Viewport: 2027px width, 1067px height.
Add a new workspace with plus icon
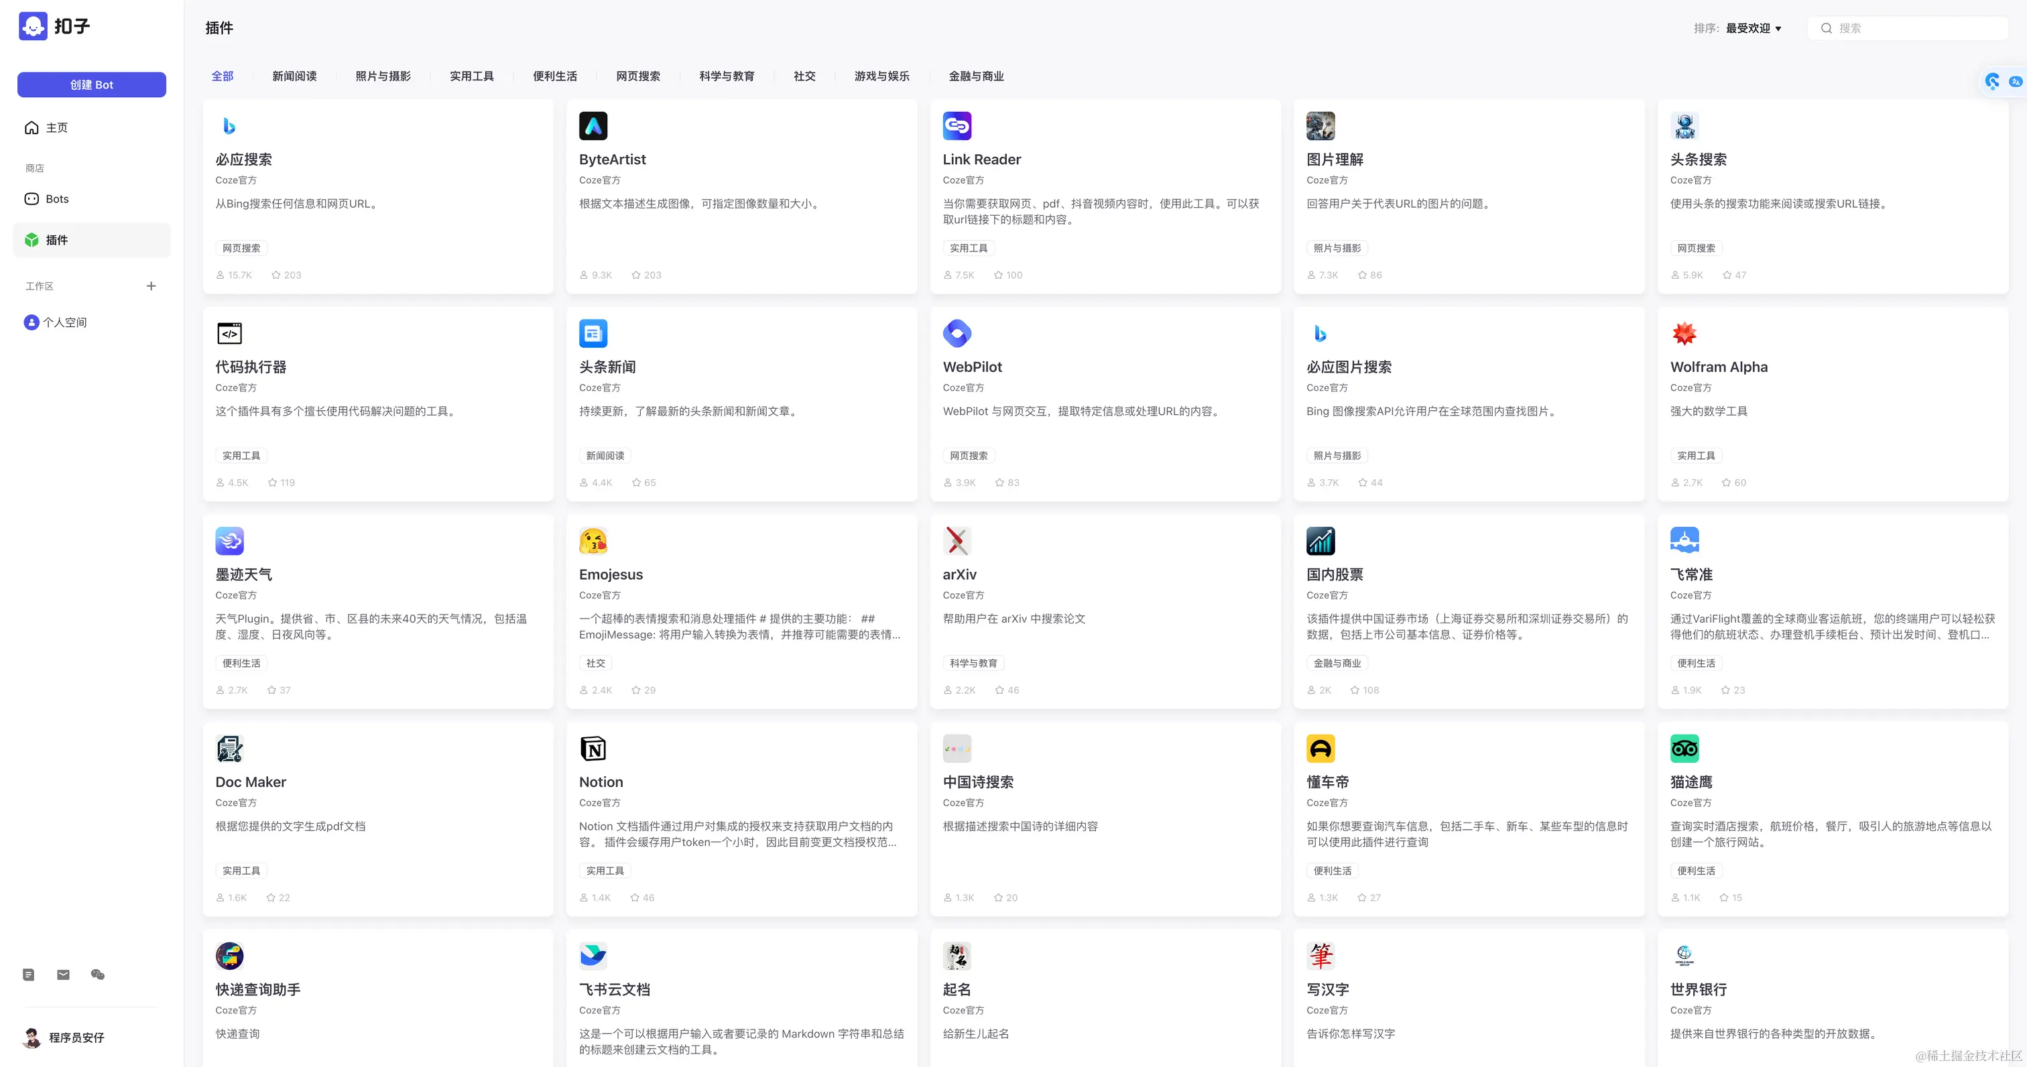coord(151,286)
